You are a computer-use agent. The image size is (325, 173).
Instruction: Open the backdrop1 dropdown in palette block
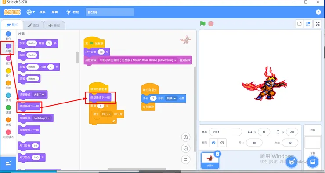pyautogui.click(x=42, y=118)
